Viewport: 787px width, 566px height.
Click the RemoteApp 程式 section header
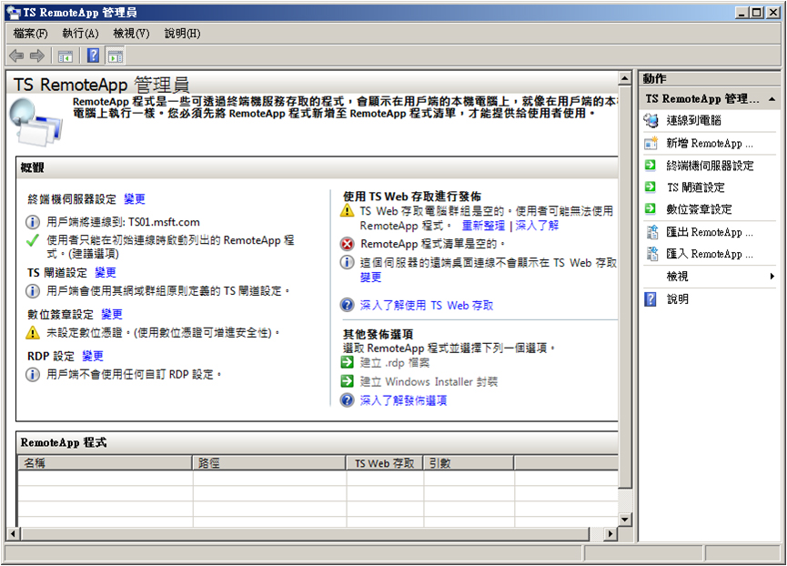point(317,442)
